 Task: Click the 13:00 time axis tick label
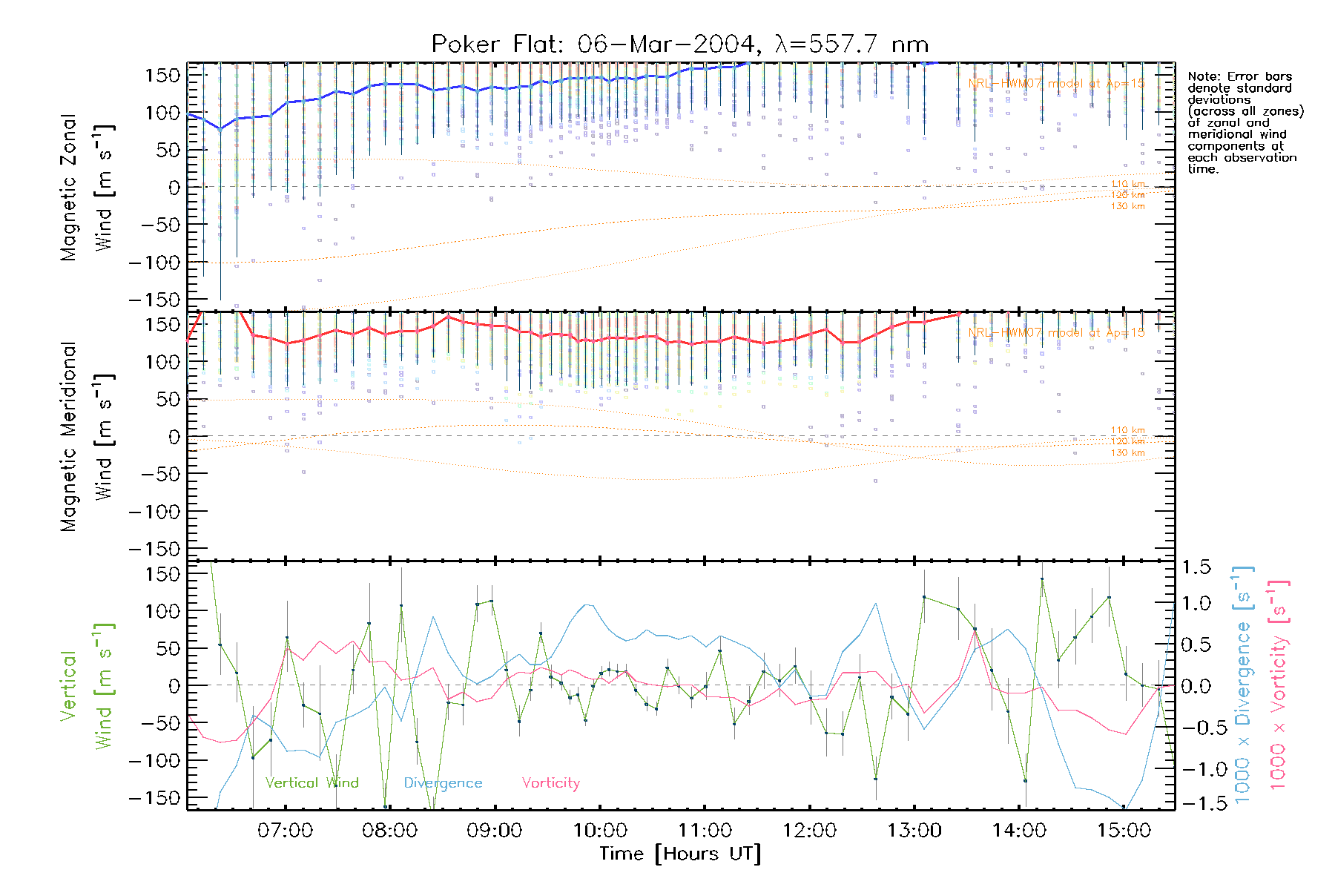pos(914,831)
